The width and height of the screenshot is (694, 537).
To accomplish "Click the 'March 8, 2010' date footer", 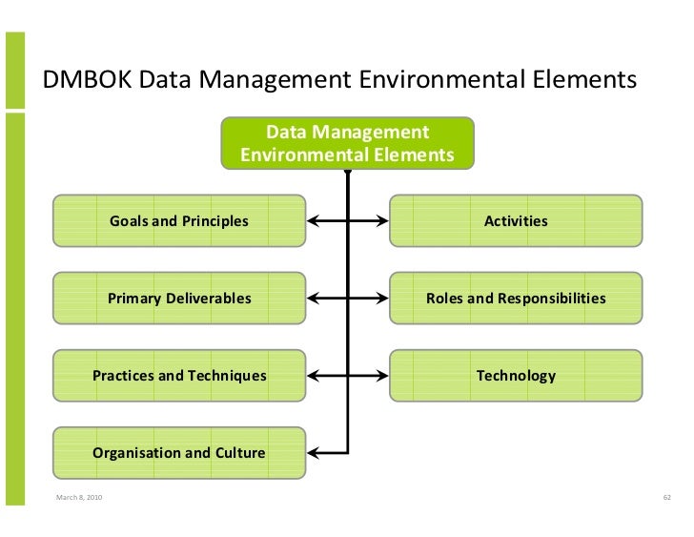I will click(79, 497).
